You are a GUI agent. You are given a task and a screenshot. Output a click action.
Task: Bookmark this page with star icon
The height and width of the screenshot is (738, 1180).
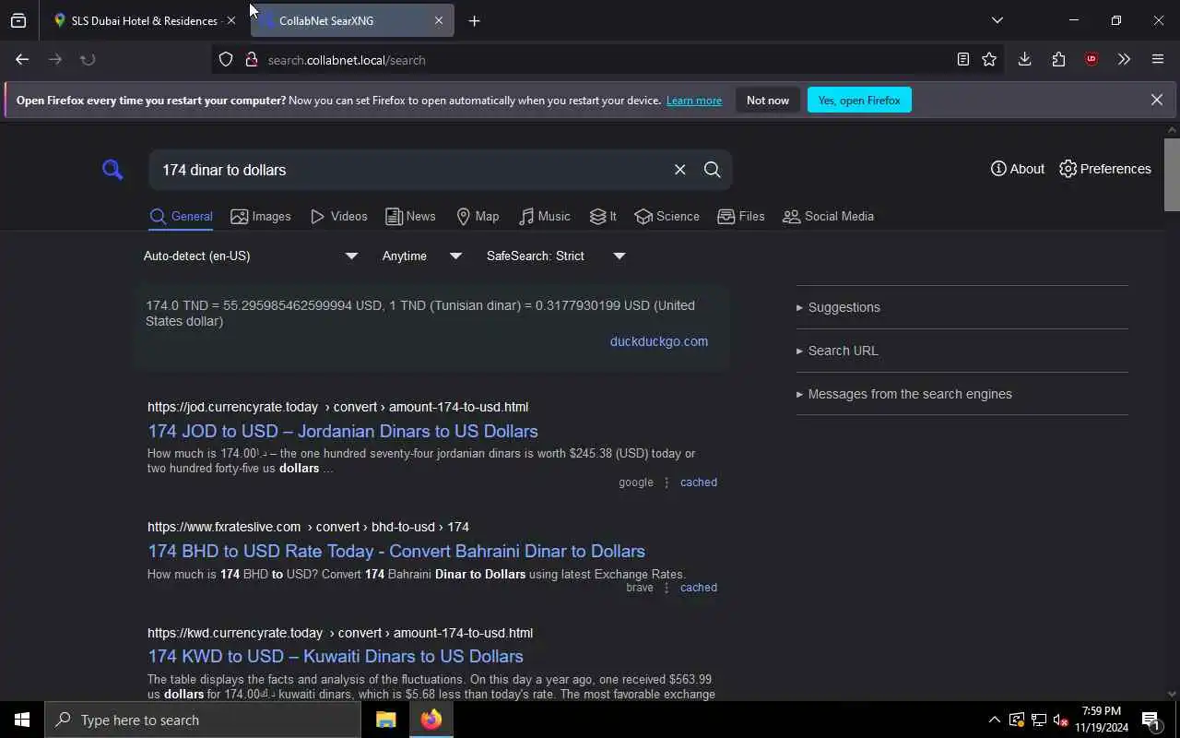989,59
